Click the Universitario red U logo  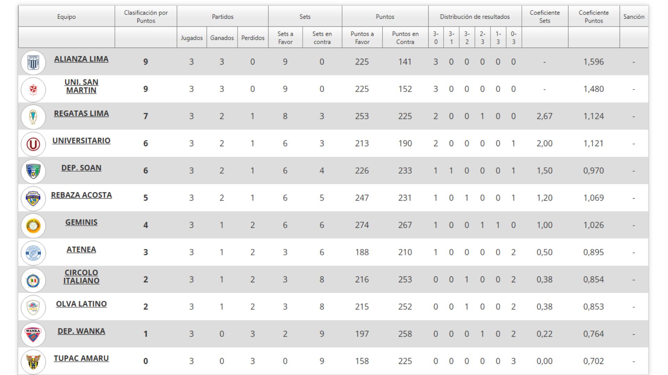coord(33,144)
